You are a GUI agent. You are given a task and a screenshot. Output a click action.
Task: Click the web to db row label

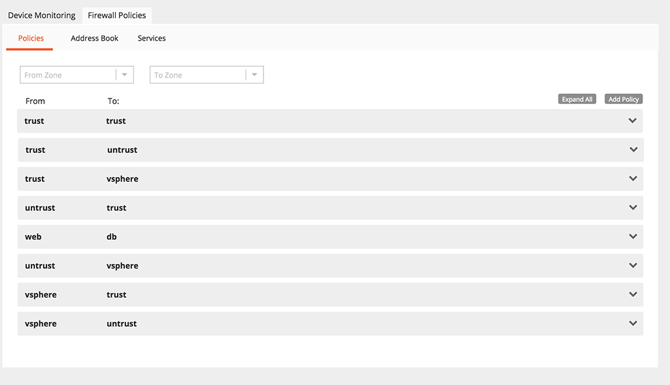pos(33,237)
